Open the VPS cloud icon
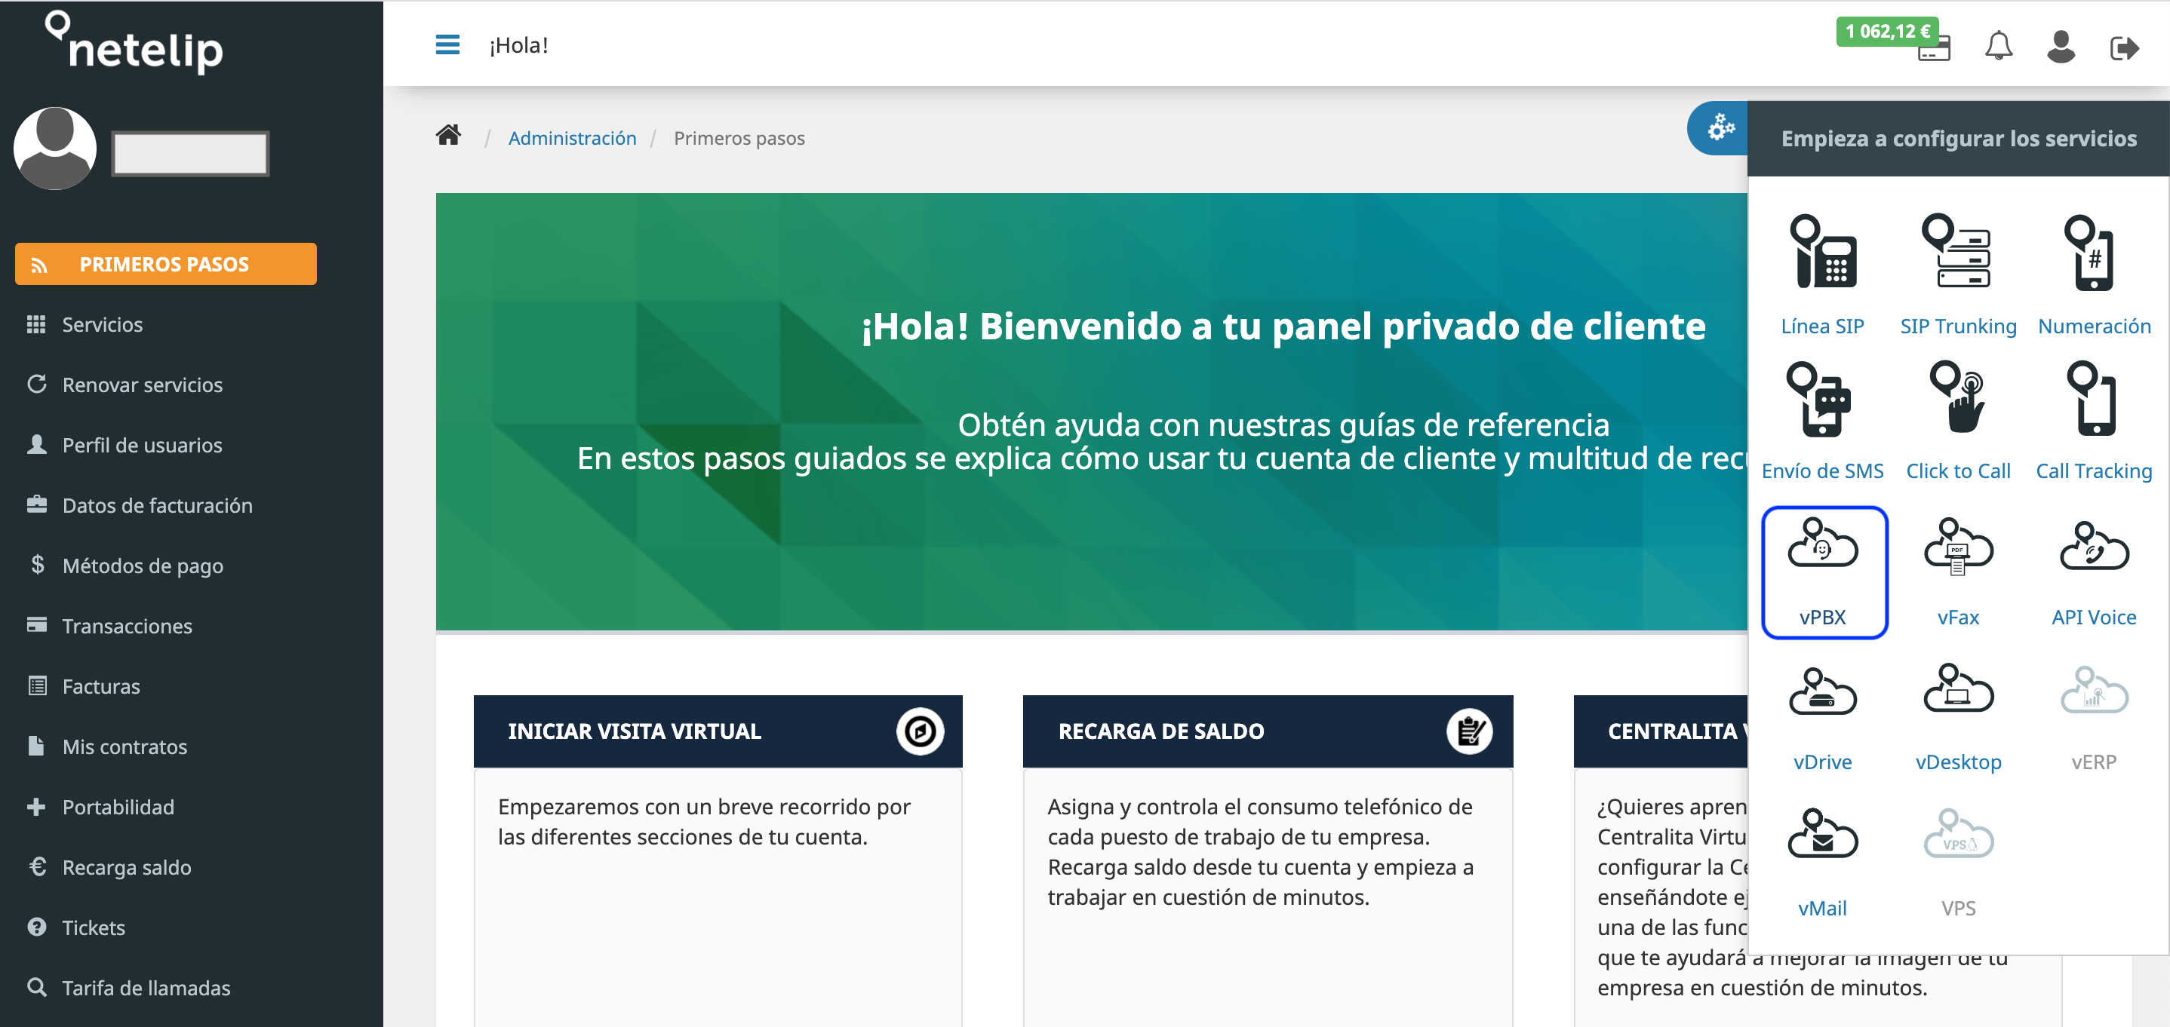This screenshot has height=1027, width=2170. [x=1958, y=833]
